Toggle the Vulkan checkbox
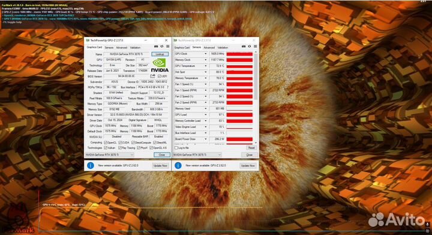This screenshot has height=235, width=432. click(x=106, y=148)
